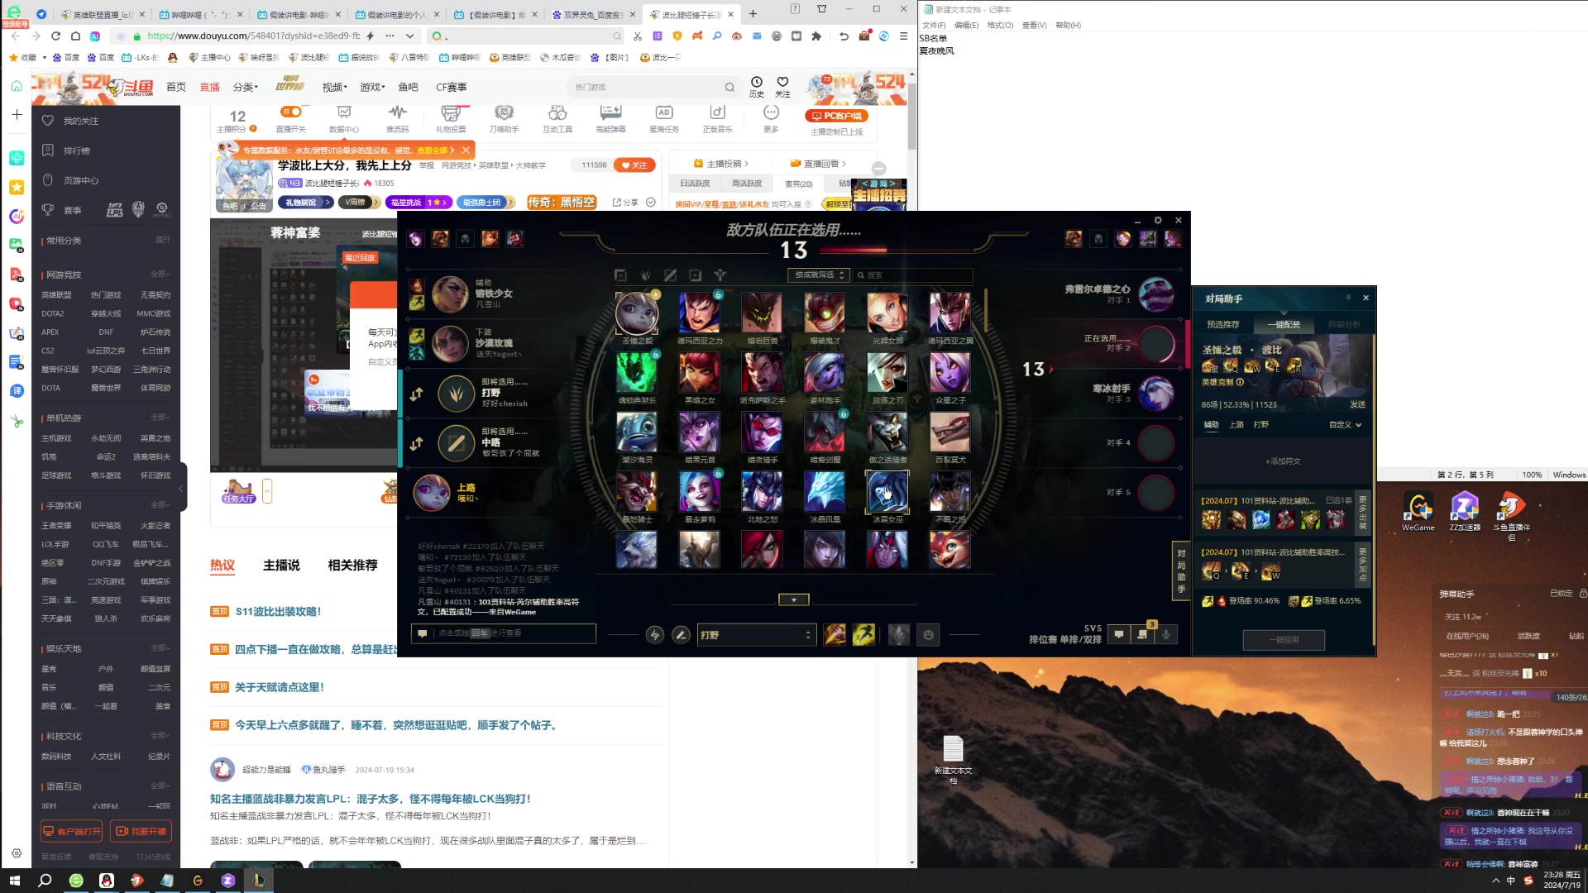This screenshot has width=1588, height=893.
Task: Open Notepad 格式(O) menu
Action: click(x=1000, y=25)
